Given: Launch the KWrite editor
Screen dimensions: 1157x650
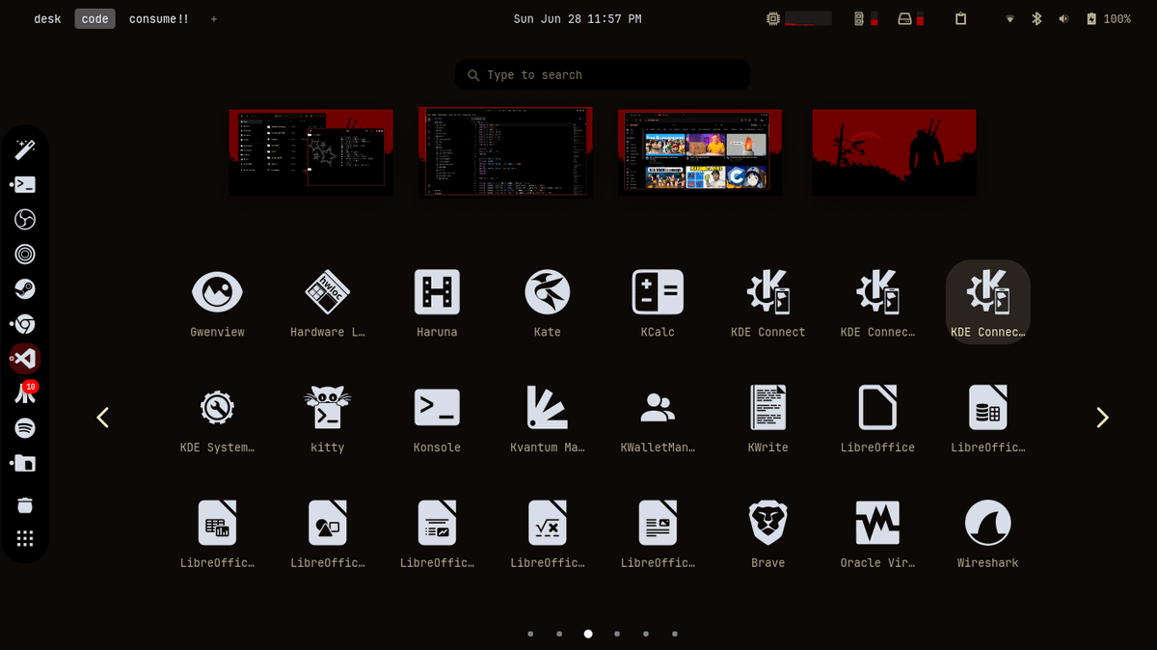Looking at the screenshot, I should coord(767,418).
